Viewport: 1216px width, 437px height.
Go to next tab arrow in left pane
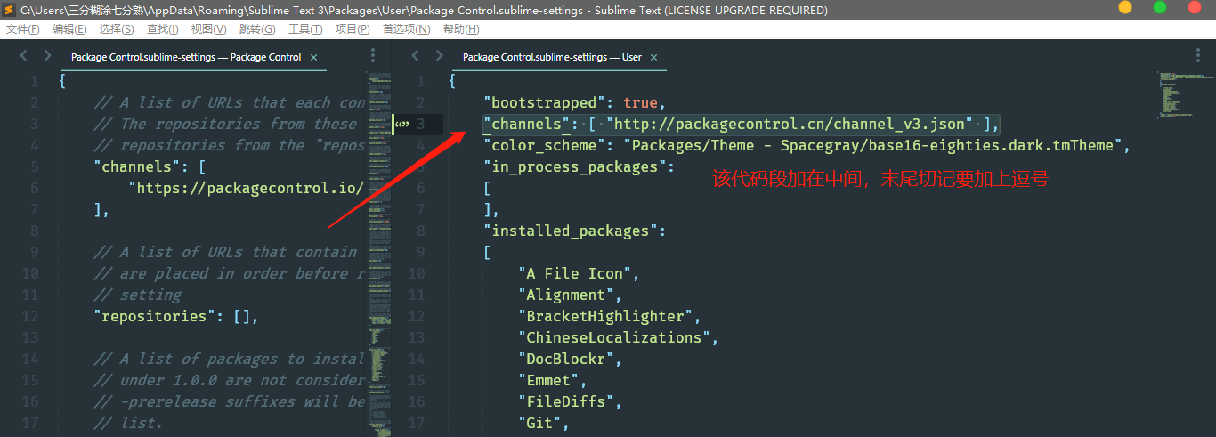47,56
